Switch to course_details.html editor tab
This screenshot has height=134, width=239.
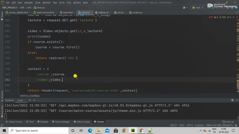coord(18,12)
